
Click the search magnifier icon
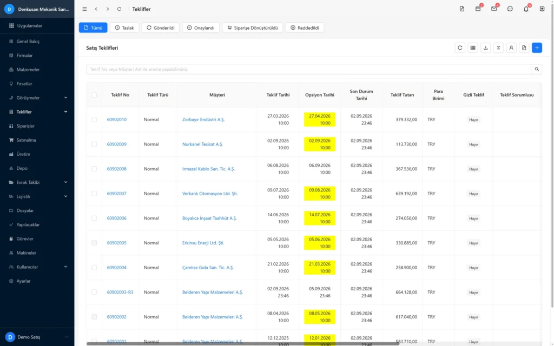tap(537, 69)
